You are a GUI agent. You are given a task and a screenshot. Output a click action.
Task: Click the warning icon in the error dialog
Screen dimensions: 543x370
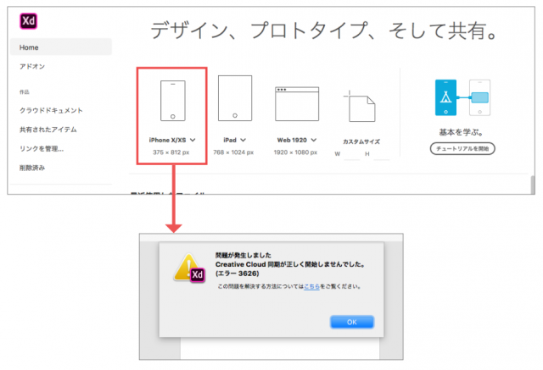[x=189, y=268]
